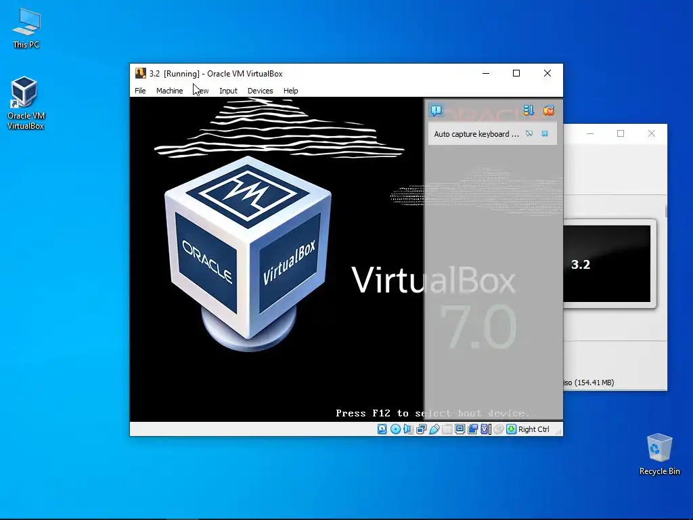Click the VM window resize grip corner
This screenshot has height=520, width=693.
(x=558, y=431)
